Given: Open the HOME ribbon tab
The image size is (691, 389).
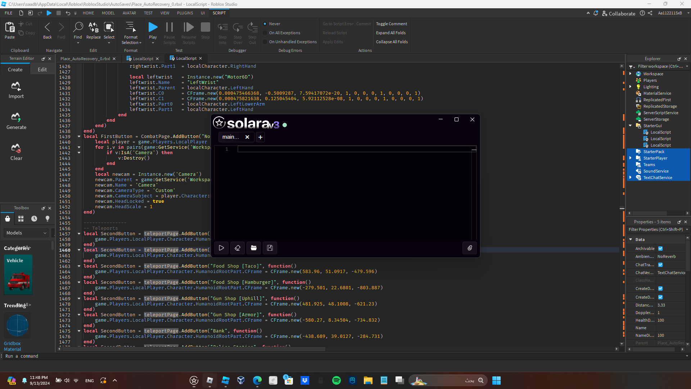Looking at the screenshot, I should [88, 13].
